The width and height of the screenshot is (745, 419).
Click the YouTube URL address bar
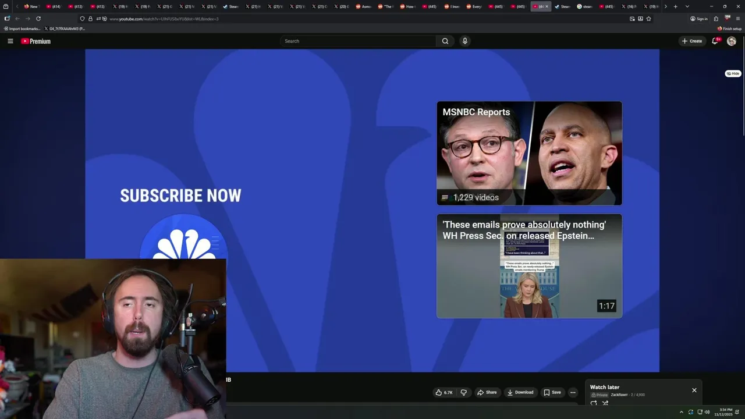coord(367,19)
